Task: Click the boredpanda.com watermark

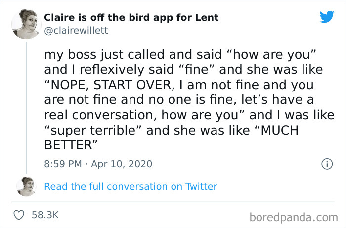Action: (x=293, y=216)
